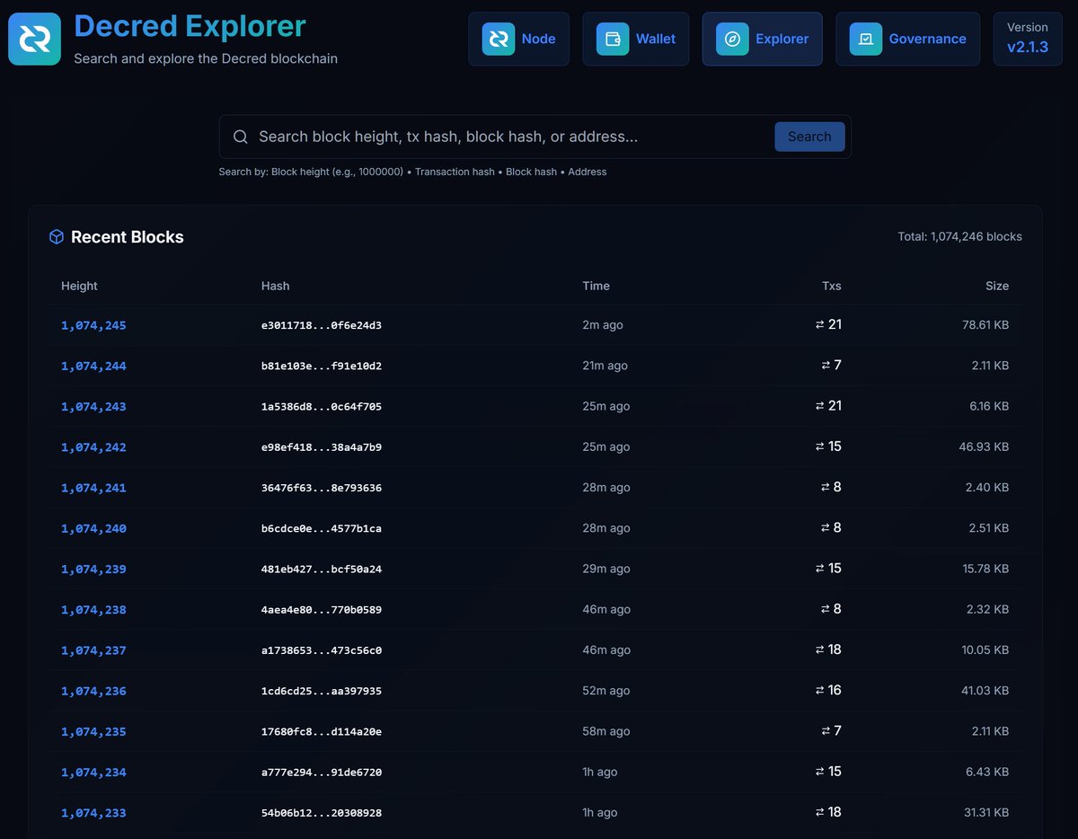The image size is (1078, 839).
Task: Click the Node tab icon
Action: pos(499,39)
